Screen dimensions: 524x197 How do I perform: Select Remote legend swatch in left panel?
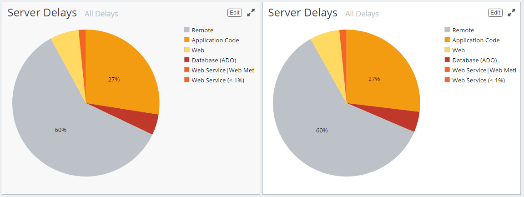click(x=187, y=30)
